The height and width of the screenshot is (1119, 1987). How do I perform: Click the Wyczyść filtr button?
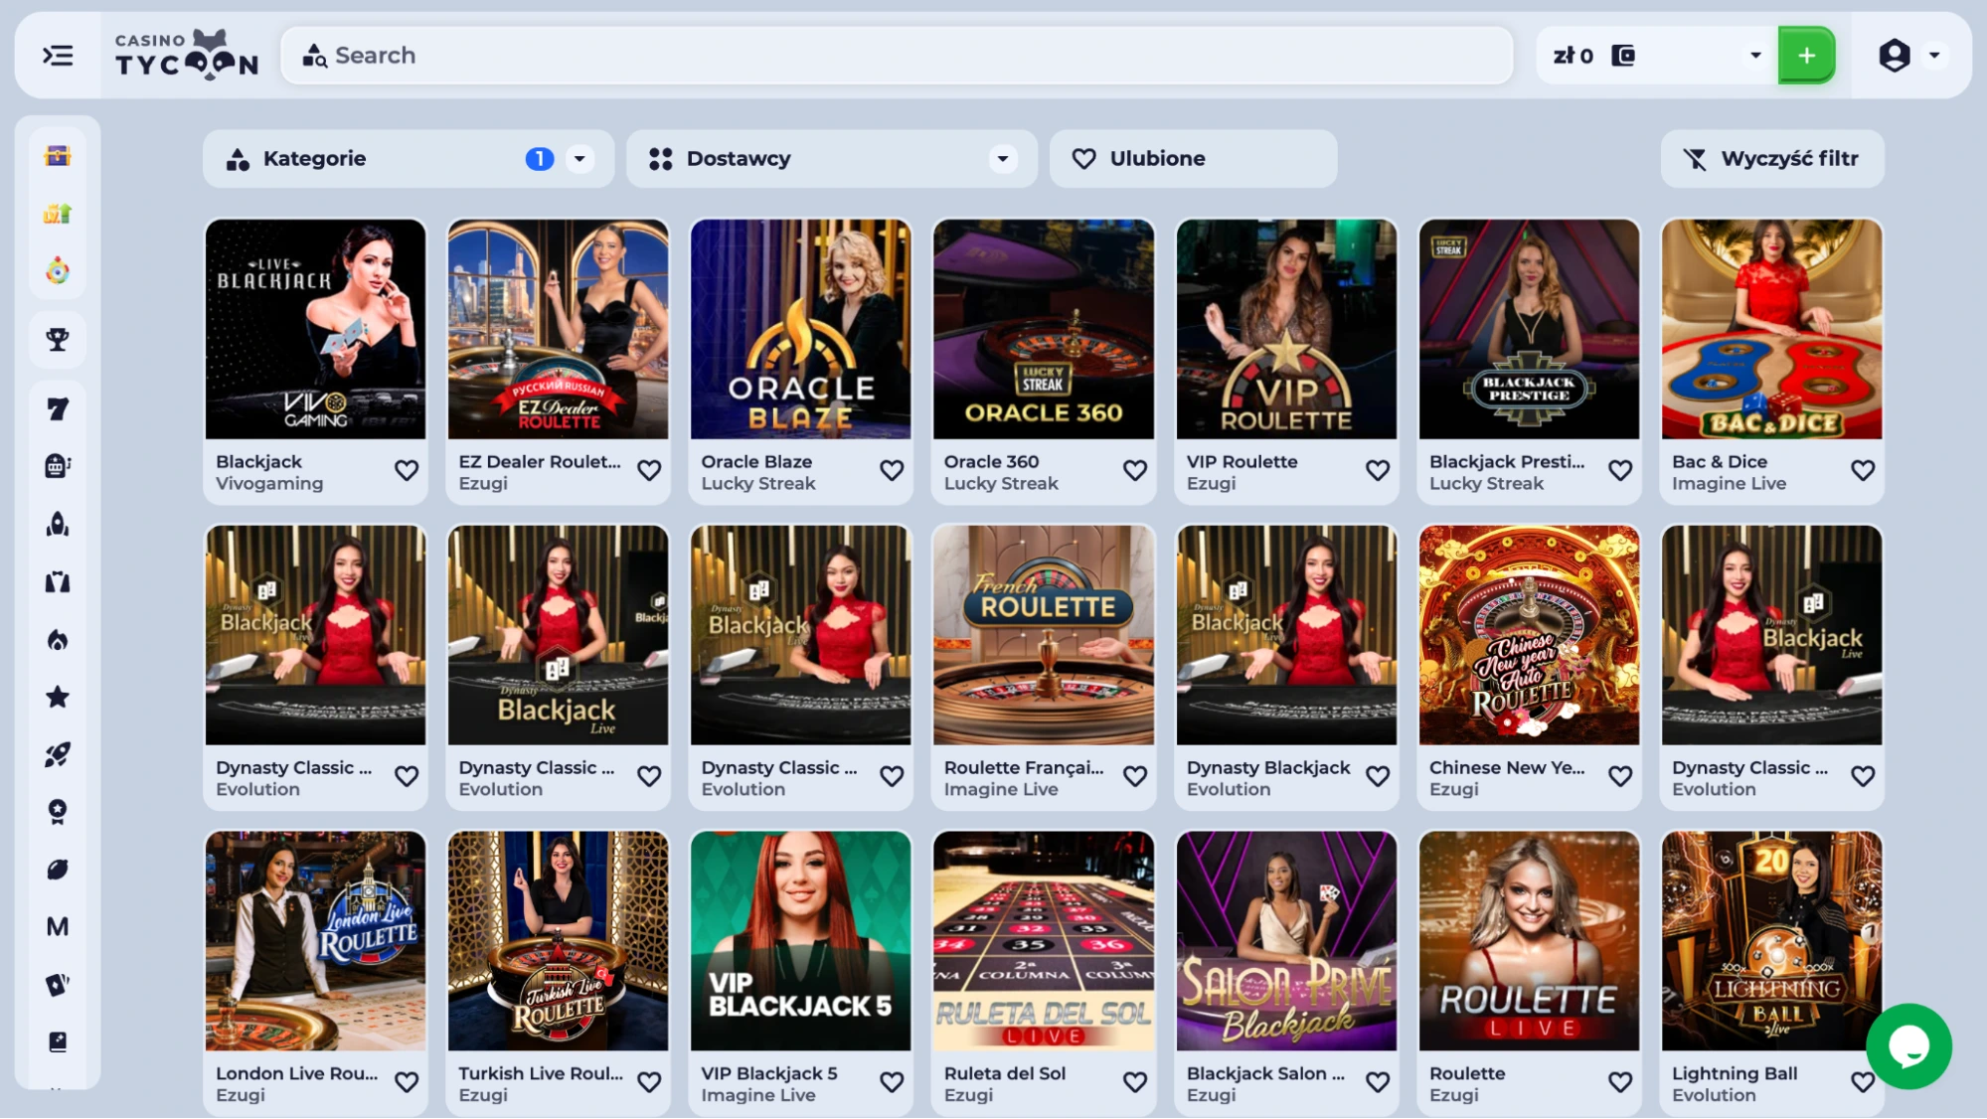(1772, 159)
